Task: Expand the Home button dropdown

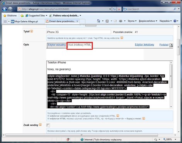Action: pos(103,21)
